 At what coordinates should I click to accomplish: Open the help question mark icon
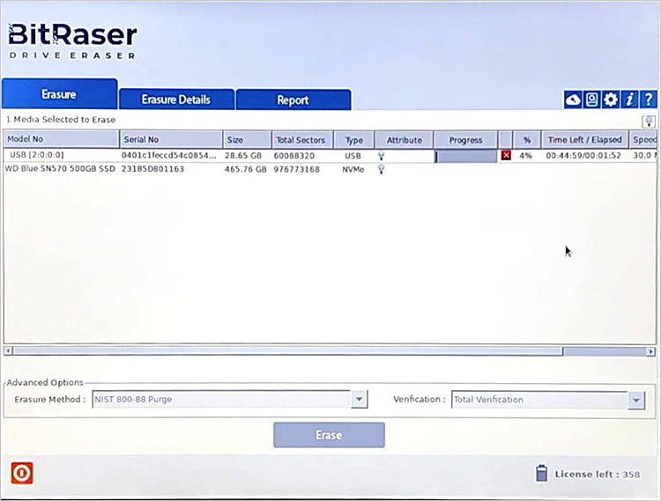[x=648, y=99]
